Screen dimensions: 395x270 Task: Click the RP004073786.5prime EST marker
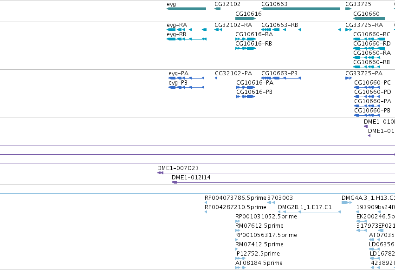[x=206, y=203]
